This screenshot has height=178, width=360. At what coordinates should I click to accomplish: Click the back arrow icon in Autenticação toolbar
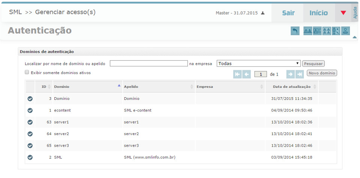295,31
